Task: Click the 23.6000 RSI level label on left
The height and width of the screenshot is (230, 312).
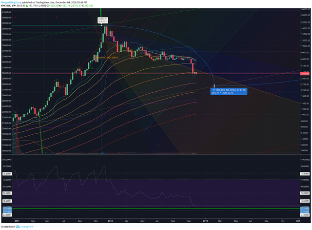Action: (7, 215)
